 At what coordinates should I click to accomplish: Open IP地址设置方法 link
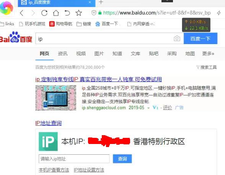pyautogui.click(x=89, y=170)
